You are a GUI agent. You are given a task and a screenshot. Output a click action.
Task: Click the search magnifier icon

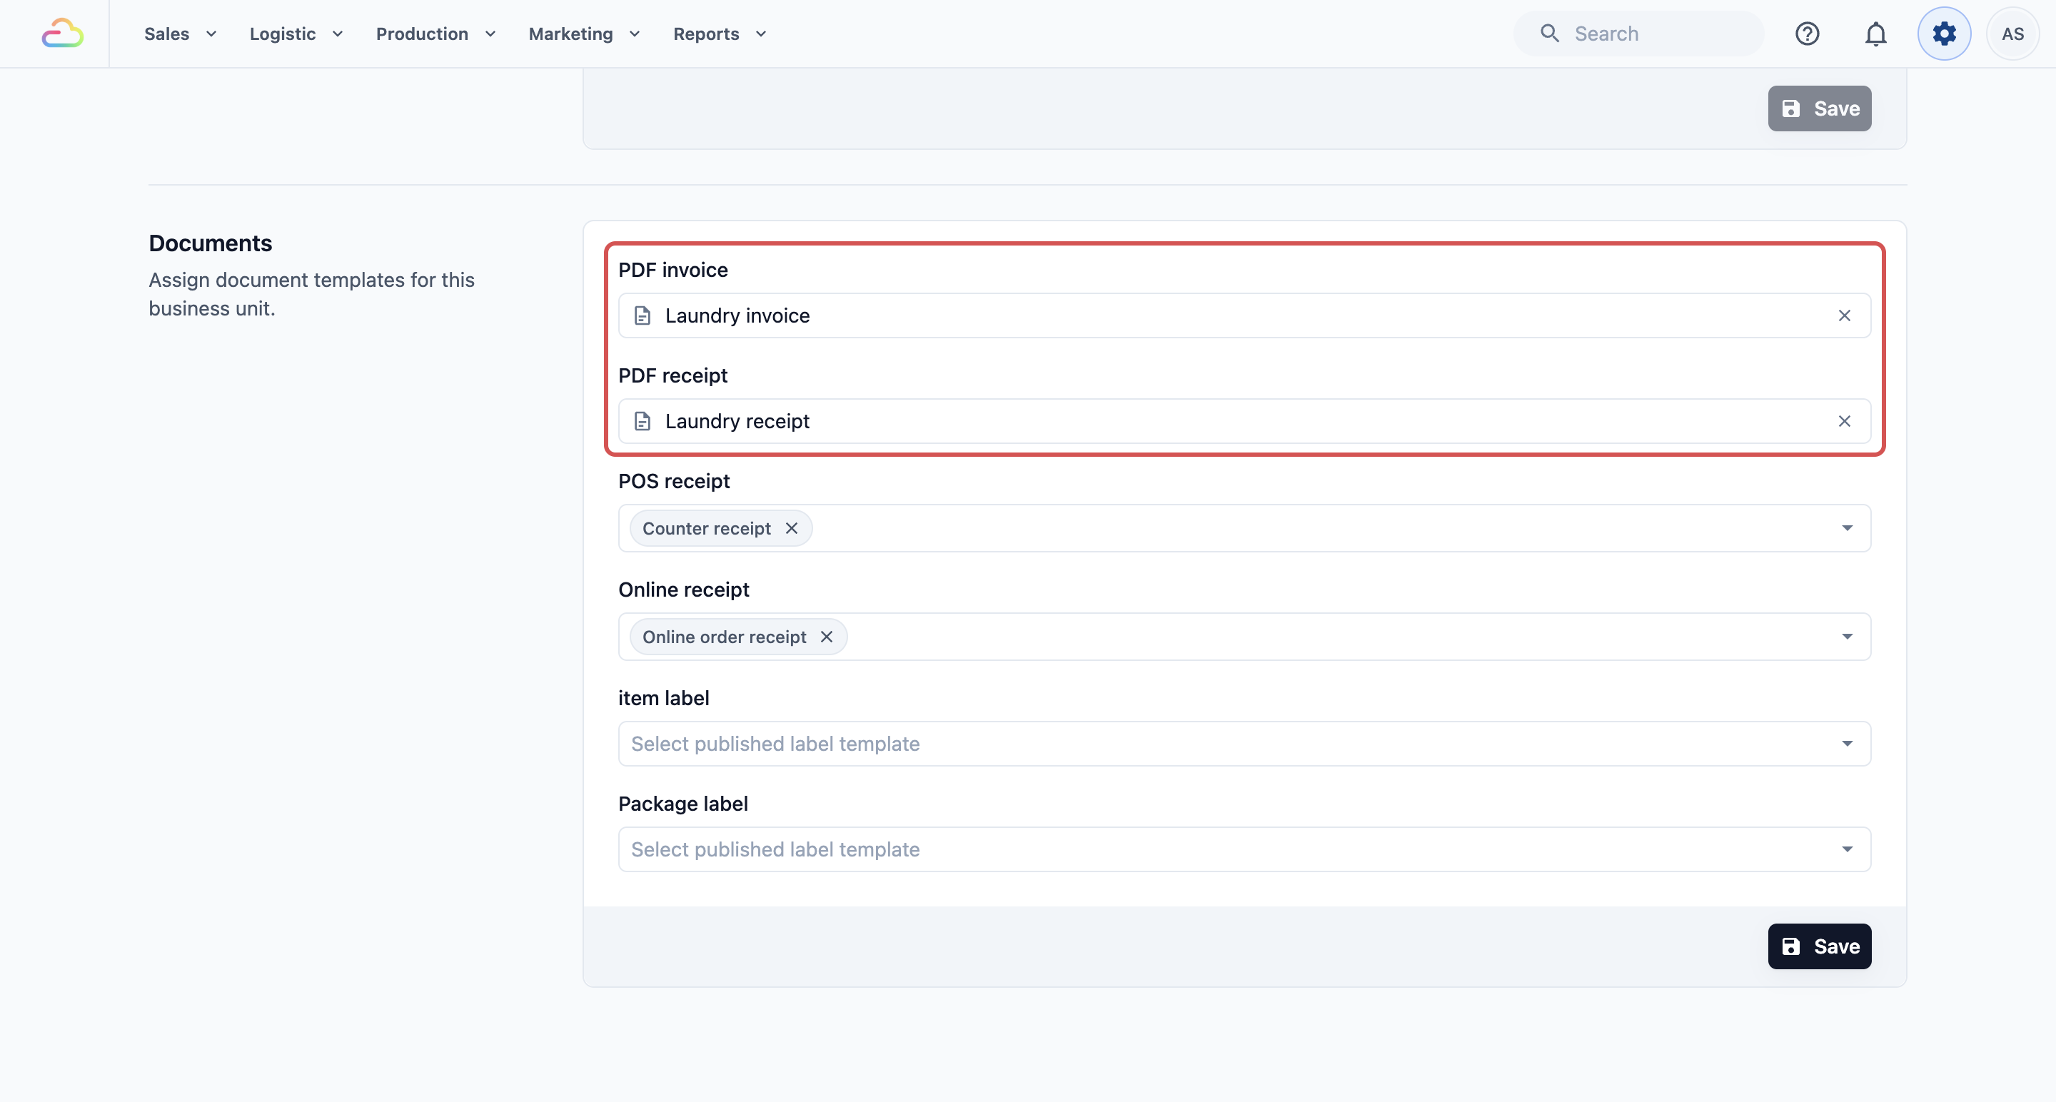(x=1549, y=34)
